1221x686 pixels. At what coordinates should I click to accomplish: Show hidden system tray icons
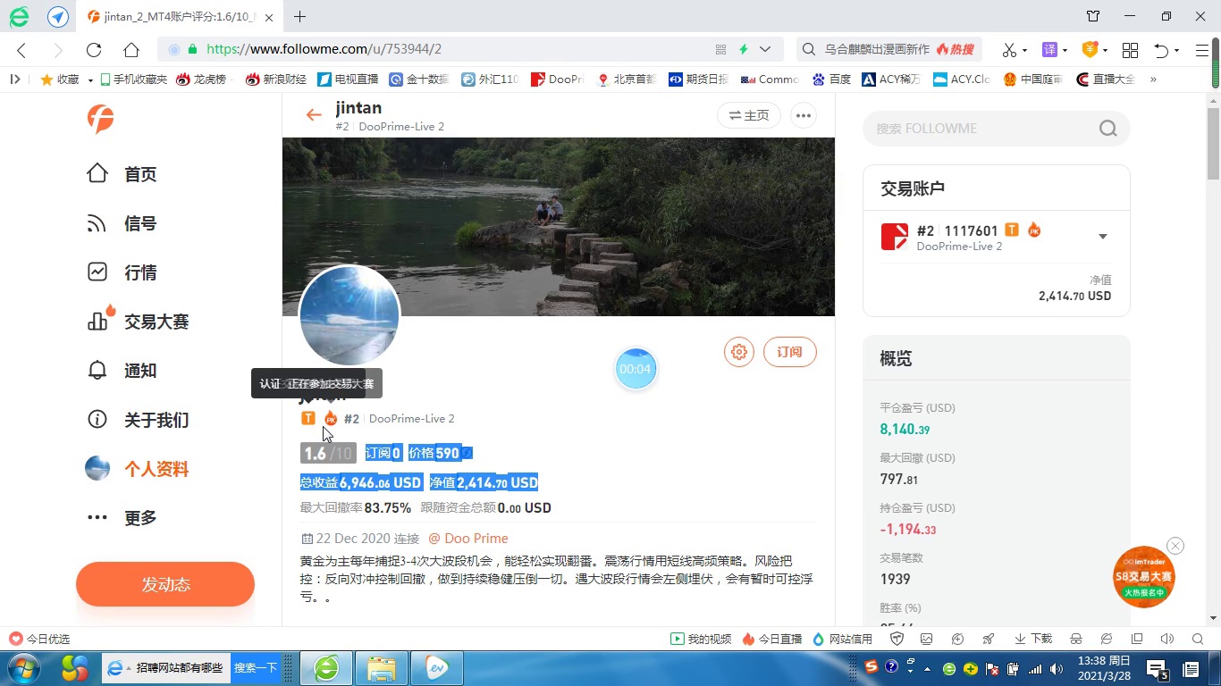point(928,668)
